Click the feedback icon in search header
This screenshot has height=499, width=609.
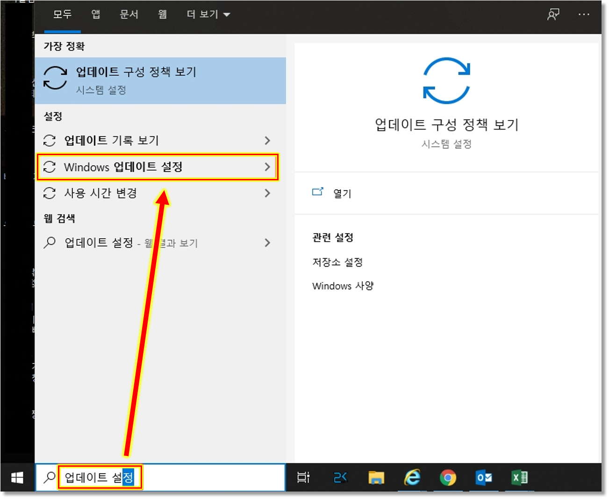pos(553,14)
